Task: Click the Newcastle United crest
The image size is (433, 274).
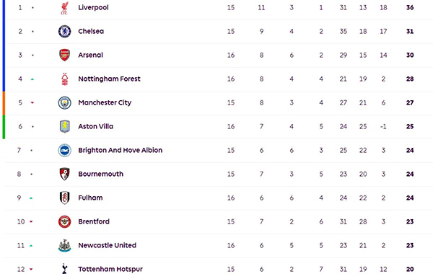Action: pyautogui.click(x=65, y=246)
